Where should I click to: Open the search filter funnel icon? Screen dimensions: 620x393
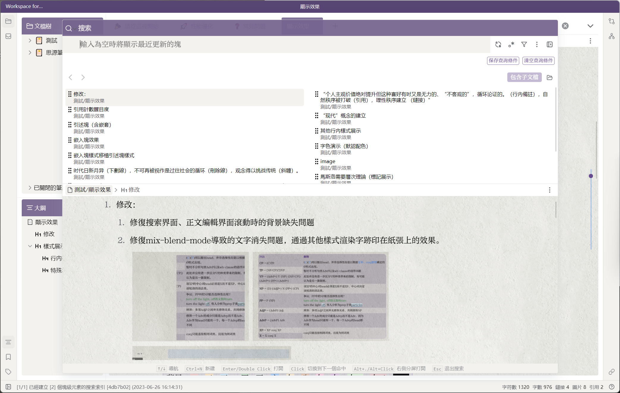(x=524, y=45)
